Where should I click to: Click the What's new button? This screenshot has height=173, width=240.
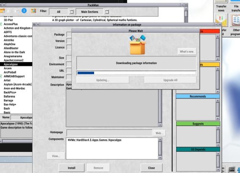coord(187,51)
